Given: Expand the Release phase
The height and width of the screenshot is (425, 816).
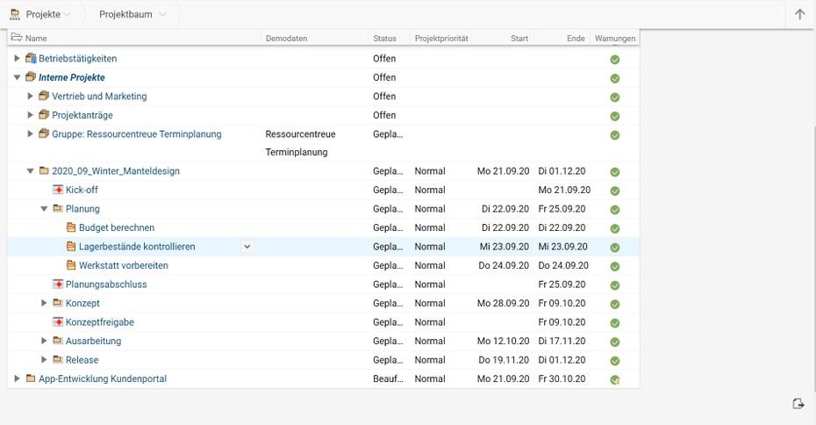Looking at the screenshot, I should pyautogui.click(x=44, y=359).
